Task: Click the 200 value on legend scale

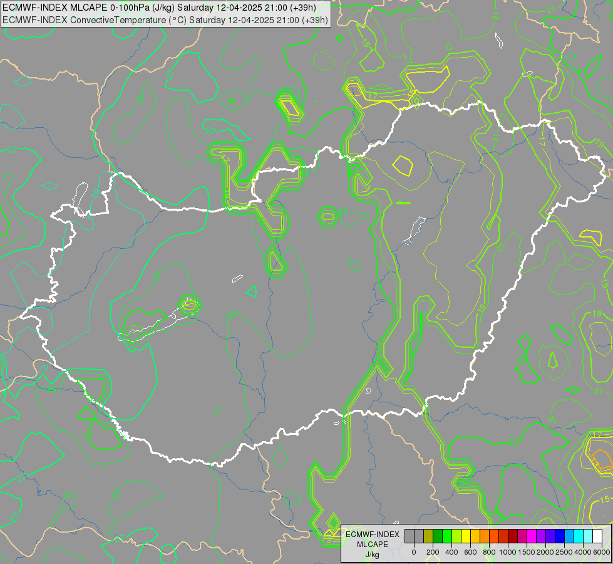Action: coord(433,552)
